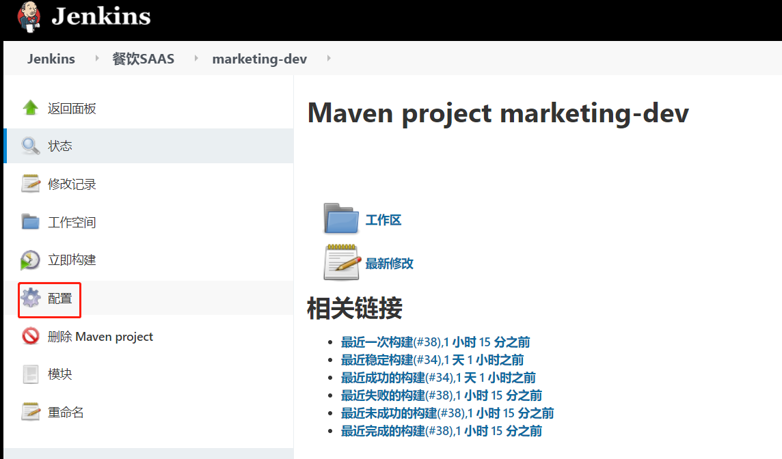
Task: Open the 工作区 link
Action: 383,220
